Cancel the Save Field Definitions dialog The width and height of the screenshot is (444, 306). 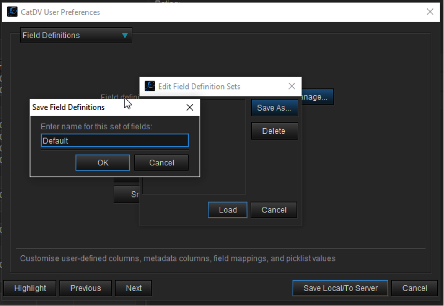coord(161,162)
